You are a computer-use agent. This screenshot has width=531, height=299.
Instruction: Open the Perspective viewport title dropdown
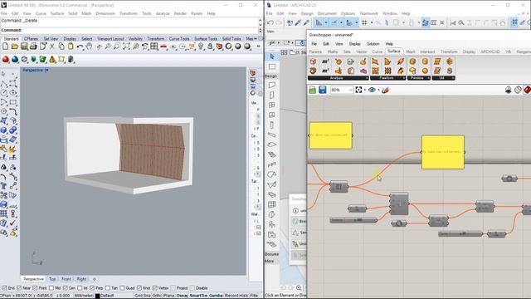point(47,70)
